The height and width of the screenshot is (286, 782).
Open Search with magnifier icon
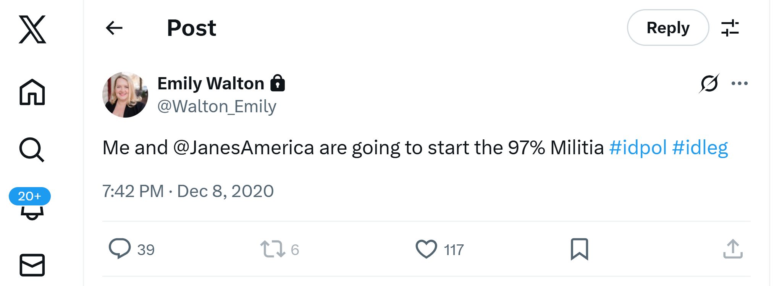[x=32, y=150]
